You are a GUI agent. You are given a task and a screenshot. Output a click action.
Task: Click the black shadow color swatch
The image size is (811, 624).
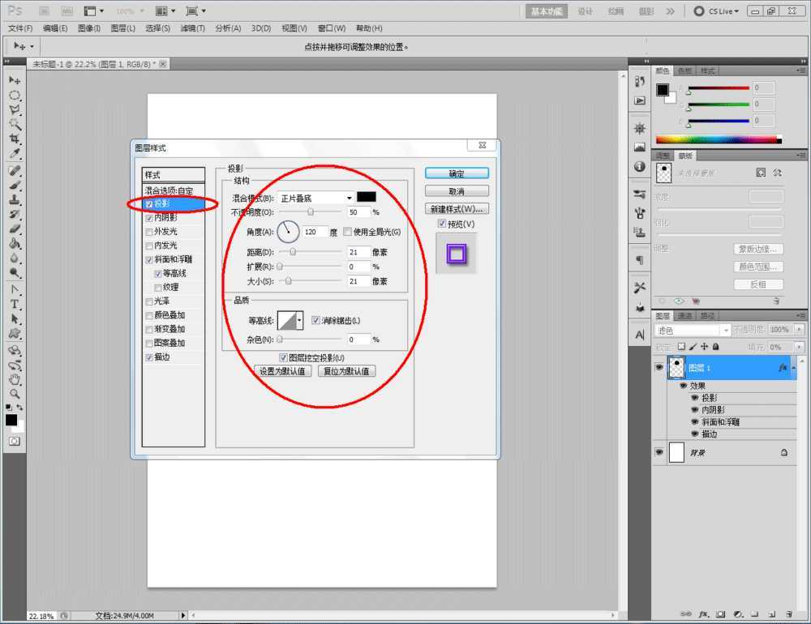(x=367, y=197)
